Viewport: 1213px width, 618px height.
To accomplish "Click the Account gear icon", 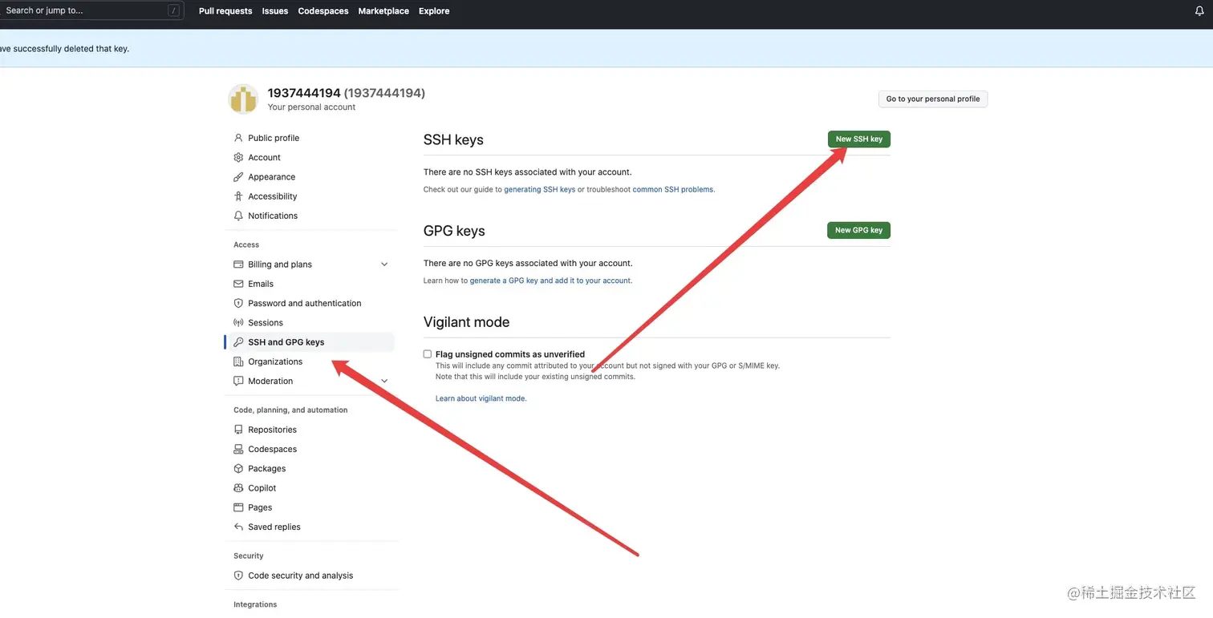I will coord(238,157).
